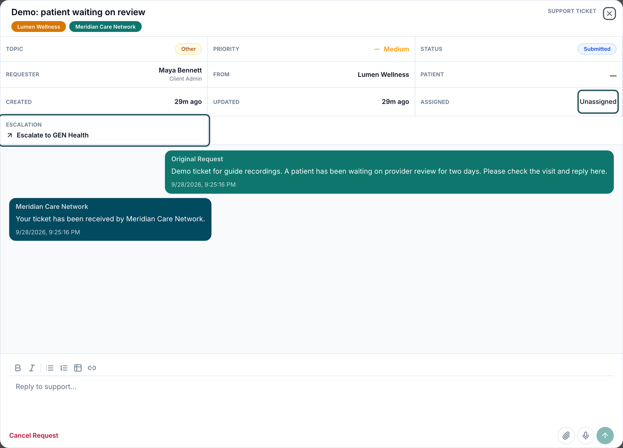Start voice input with the microphone icon
623x448 pixels.
tap(586, 436)
